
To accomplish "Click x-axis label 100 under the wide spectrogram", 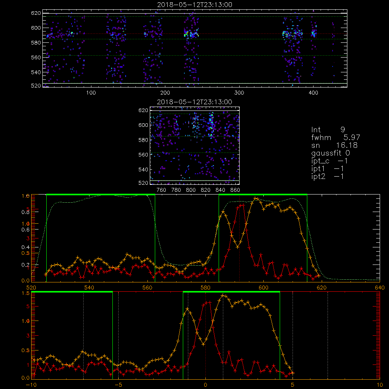I will pos(91,93).
